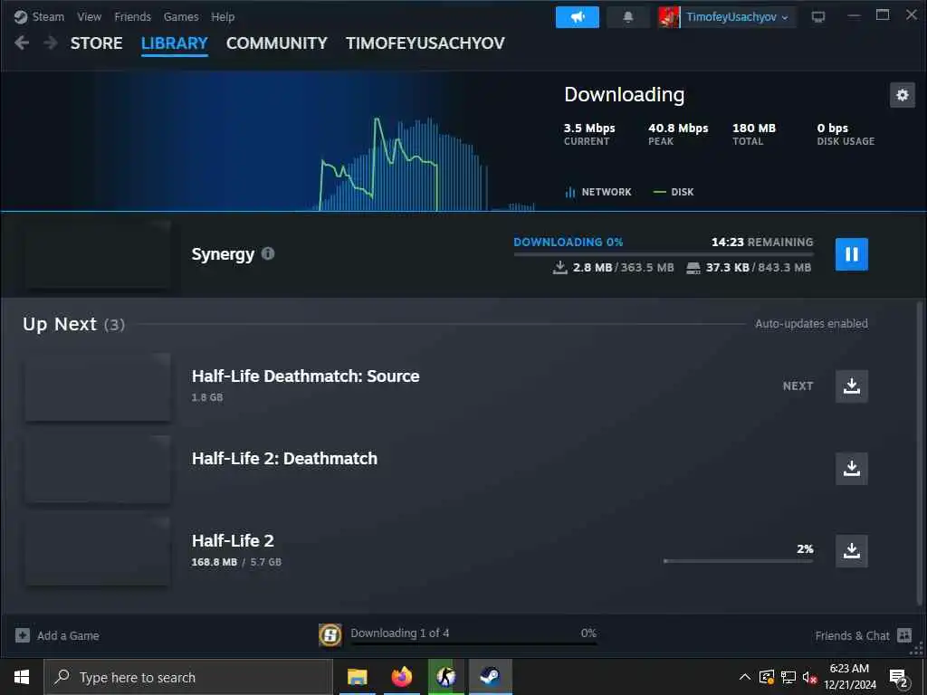The width and height of the screenshot is (927, 695).
Task: Click Half-Life 2: Deathmatch thumbnail
Action: click(98, 470)
